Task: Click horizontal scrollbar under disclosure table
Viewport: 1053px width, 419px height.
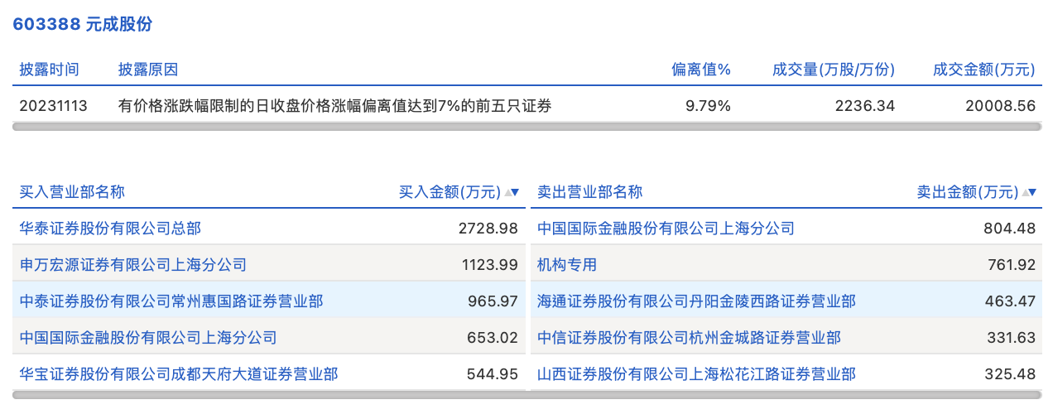Action: pos(526,127)
